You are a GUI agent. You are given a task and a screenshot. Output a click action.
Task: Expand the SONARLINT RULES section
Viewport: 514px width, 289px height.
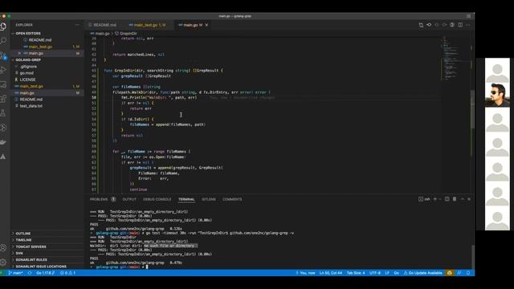[x=31, y=259]
